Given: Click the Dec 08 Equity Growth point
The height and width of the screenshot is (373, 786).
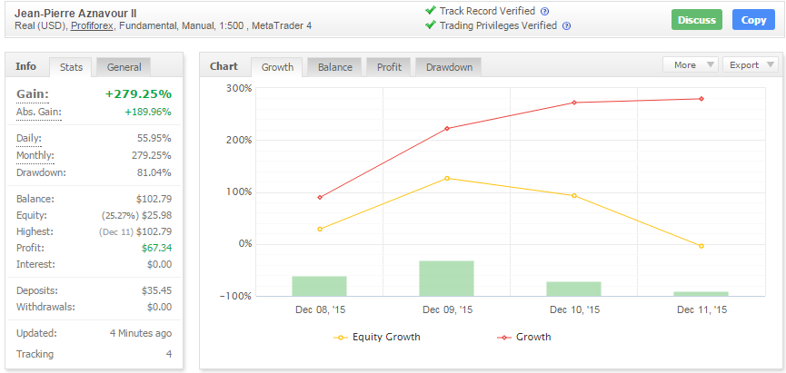Looking at the screenshot, I should pos(320,229).
